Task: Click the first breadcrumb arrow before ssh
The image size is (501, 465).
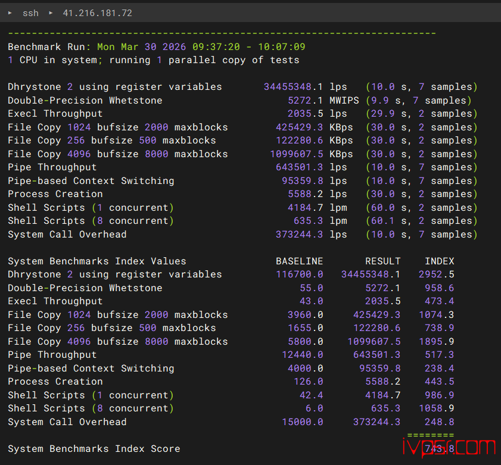Action: click(10, 13)
